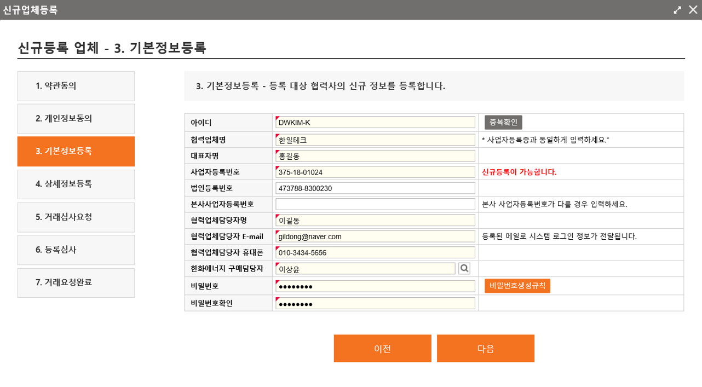Image resolution: width=702 pixels, height=387 pixels.
Task: Select step 7. 거래요청완료
Action: [76, 283]
